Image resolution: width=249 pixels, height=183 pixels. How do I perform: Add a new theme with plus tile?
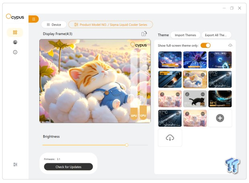(220, 118)
